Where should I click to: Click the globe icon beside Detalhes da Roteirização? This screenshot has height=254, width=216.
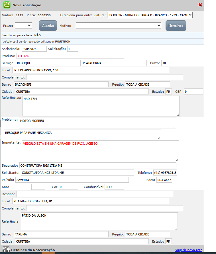(6, 249)
